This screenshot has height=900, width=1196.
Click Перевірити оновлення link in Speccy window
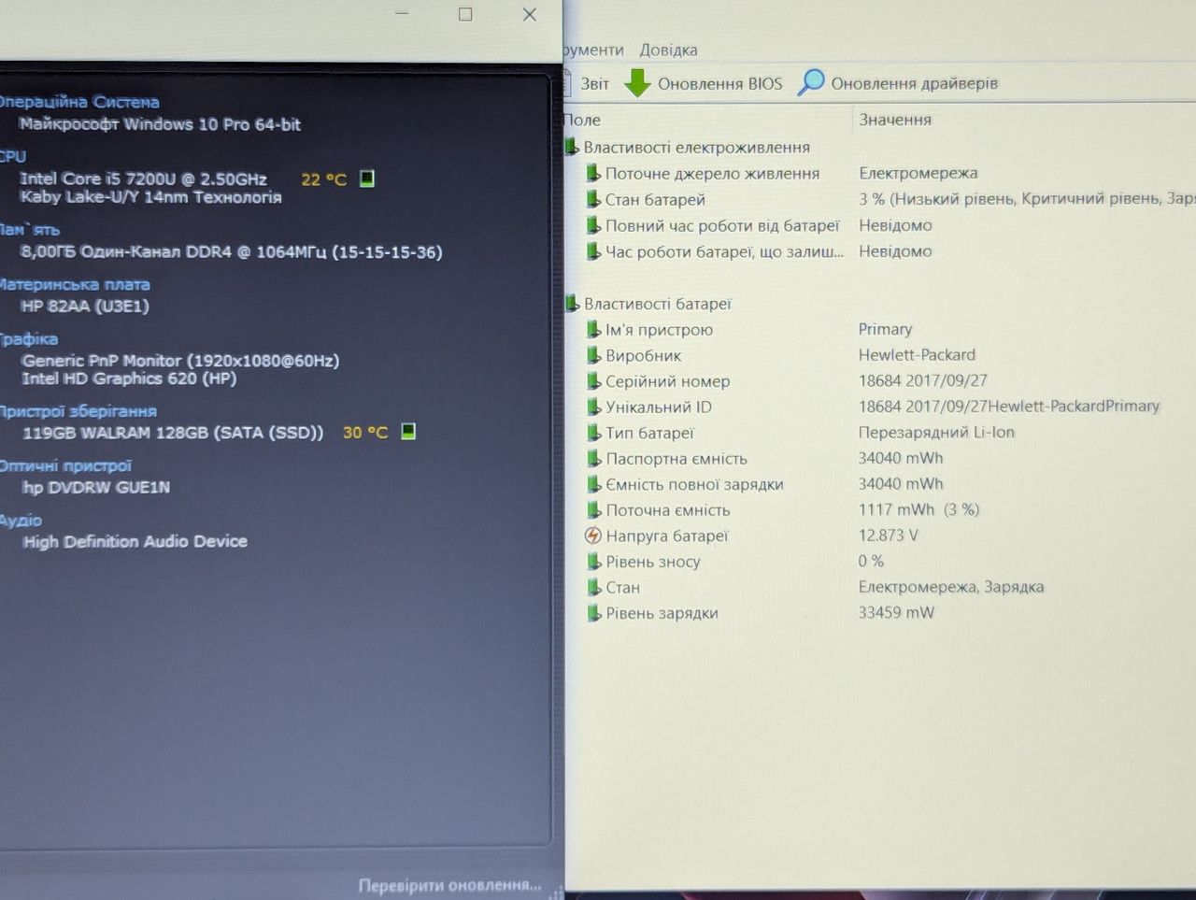(449, 884)
